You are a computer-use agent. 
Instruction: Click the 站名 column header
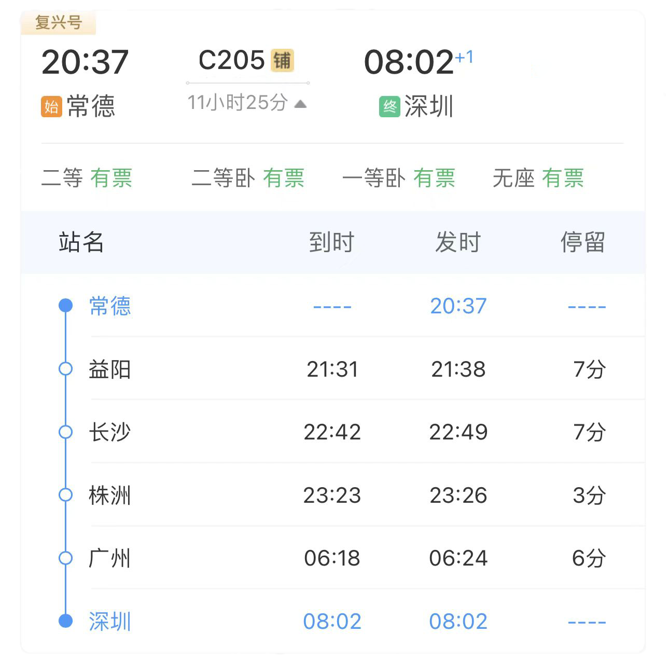coord(81,242)
